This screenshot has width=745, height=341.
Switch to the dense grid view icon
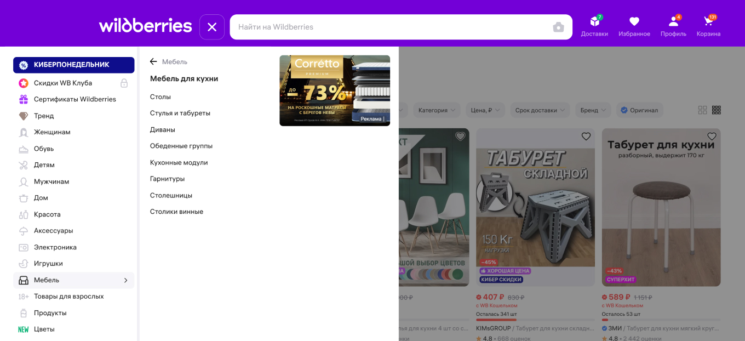coord(717,110)
